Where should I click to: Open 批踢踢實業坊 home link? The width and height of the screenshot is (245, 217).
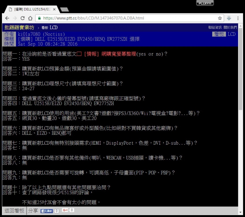pos(19,27)
